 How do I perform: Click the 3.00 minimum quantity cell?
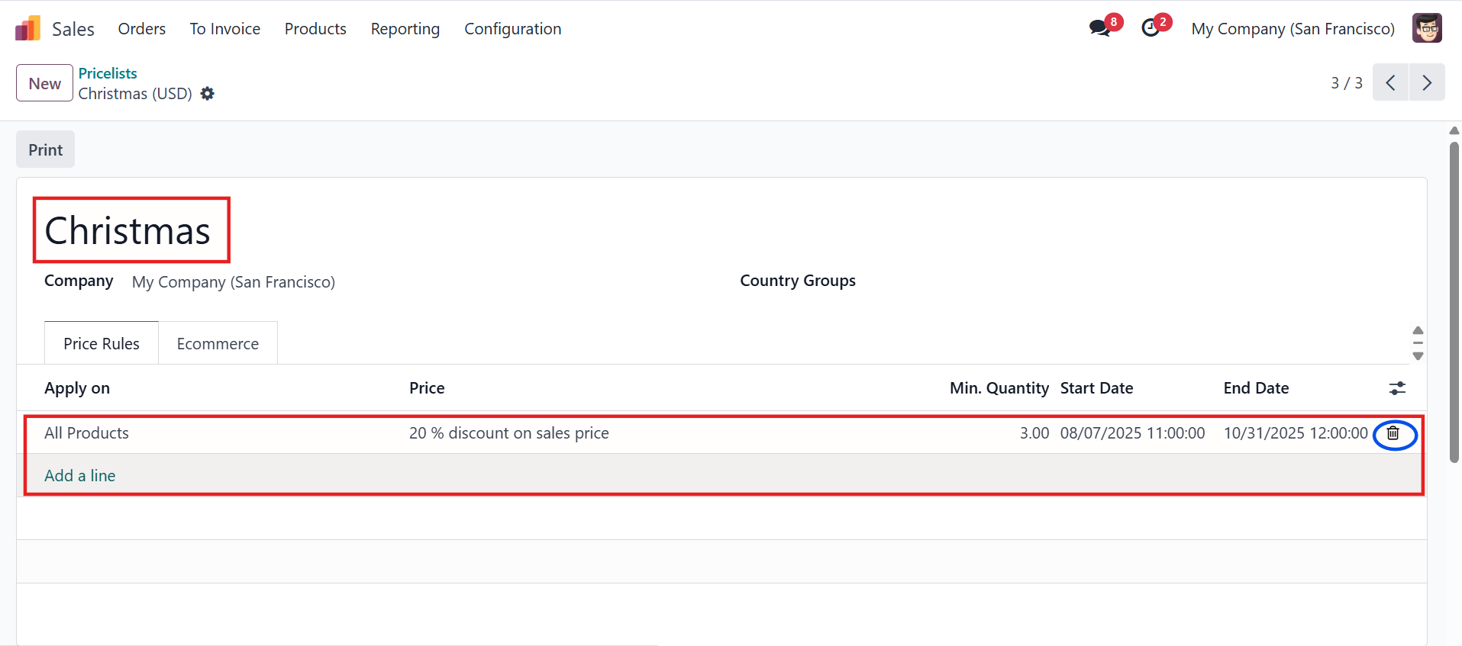pyautogui.click(x=1034, y=433)
